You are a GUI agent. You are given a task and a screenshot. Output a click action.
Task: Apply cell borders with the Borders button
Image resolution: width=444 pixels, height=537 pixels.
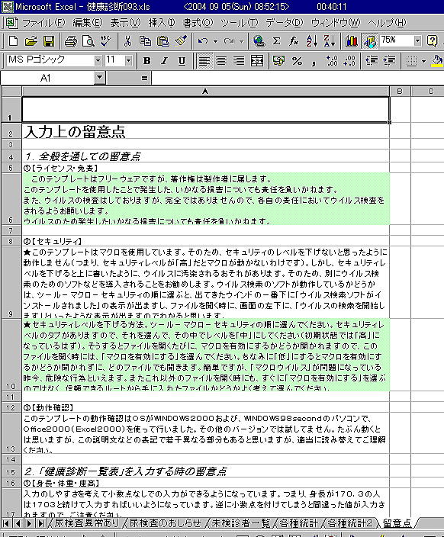pyautogui.click(x=411, y=61)
